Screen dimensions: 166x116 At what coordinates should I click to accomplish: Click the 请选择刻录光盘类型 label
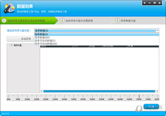[x=19, y=30]
